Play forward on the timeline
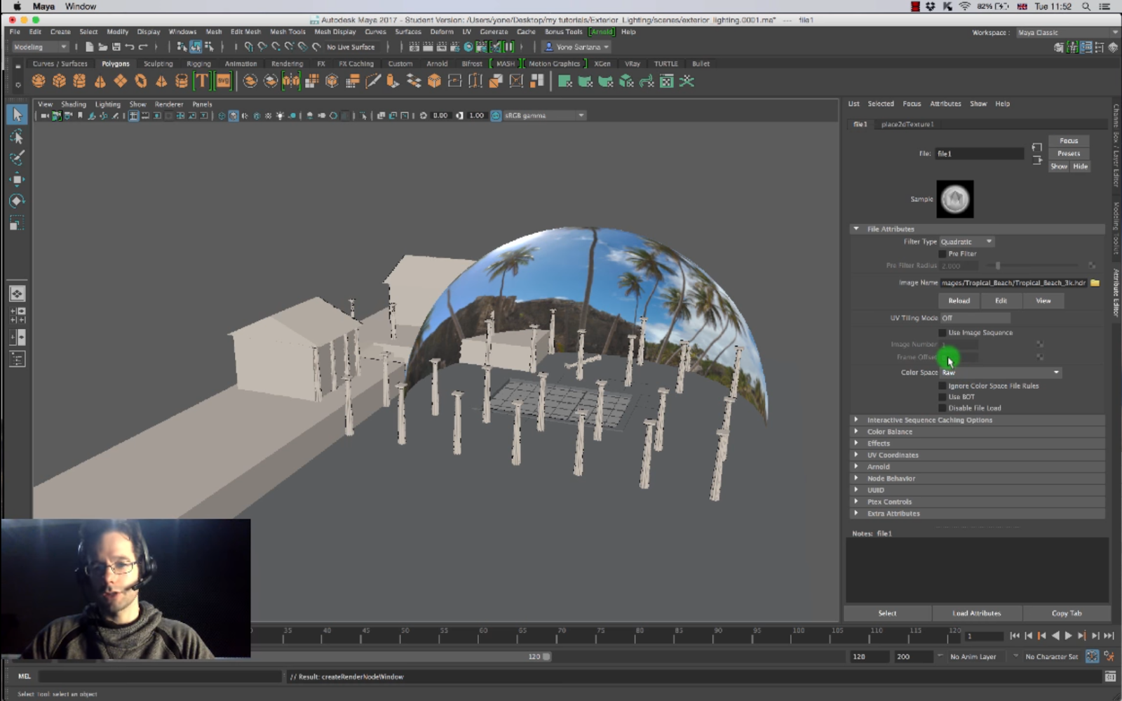Screen dimensions: 1122x701 pos(1069,636)
